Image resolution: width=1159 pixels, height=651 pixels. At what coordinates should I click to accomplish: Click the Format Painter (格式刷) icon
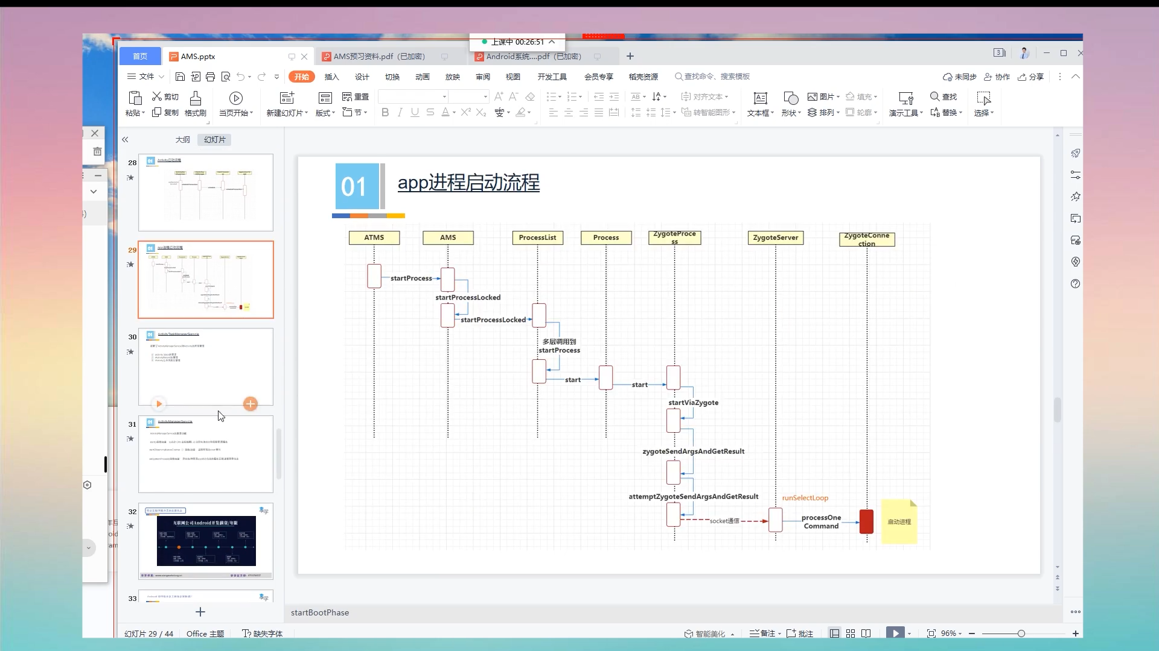click(x=195, y=98)
